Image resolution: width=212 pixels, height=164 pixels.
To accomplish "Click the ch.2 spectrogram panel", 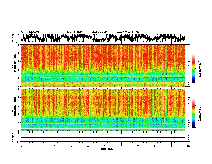I will tap(103, 110).
